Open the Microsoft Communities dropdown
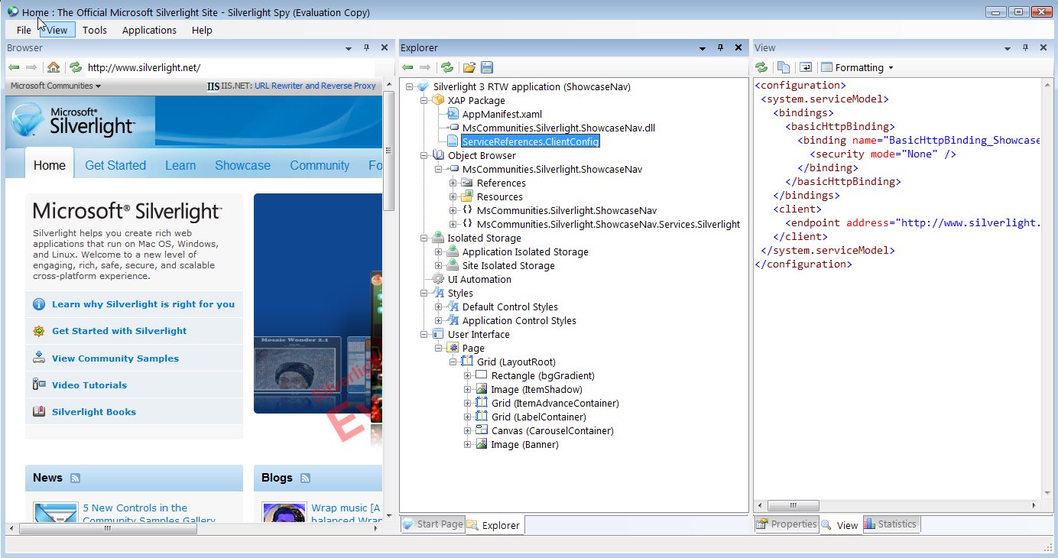1058x558 pixels. pyautogui.click(x=56, y=86)
